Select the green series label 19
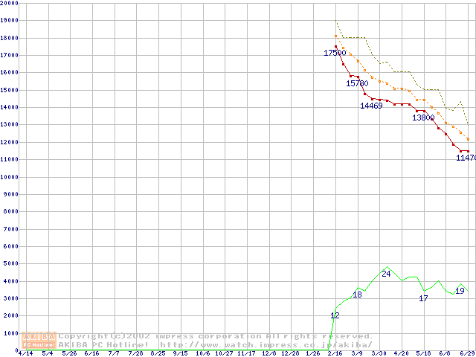 (460, 291)
